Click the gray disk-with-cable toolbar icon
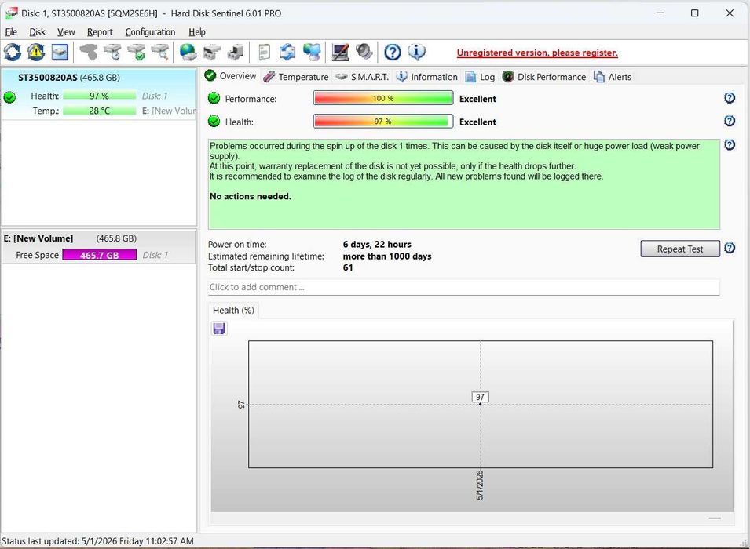This screenshot has width=750, height=549. 89,52
